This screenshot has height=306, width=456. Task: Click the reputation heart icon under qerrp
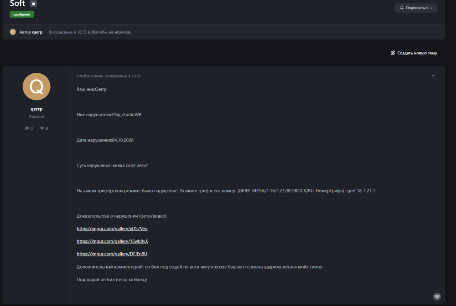click(42, 128)
